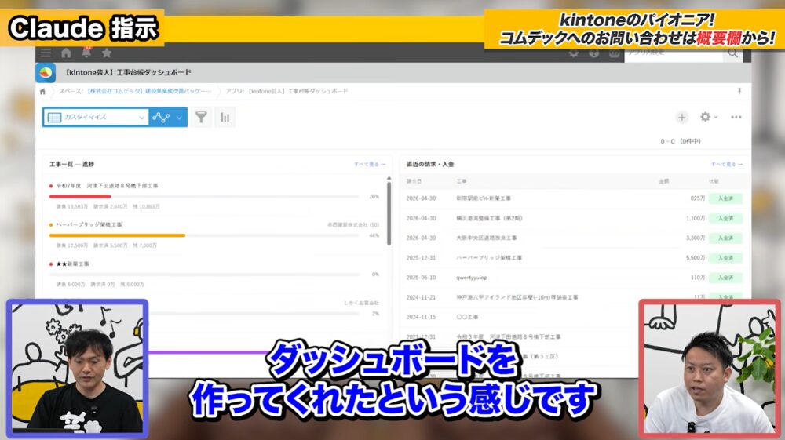
Task: Click the app icon beside the dashboard title
Action: coord(46,72)
